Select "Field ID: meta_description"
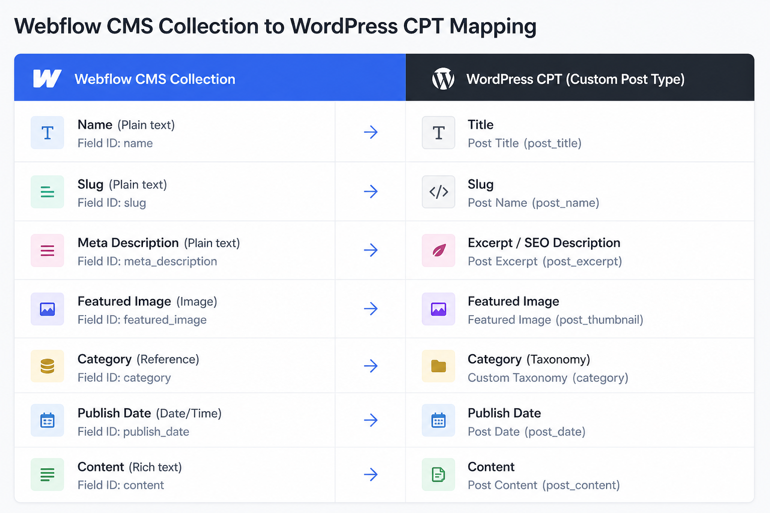Screen dimensions: 770x513 coord(147,262)
